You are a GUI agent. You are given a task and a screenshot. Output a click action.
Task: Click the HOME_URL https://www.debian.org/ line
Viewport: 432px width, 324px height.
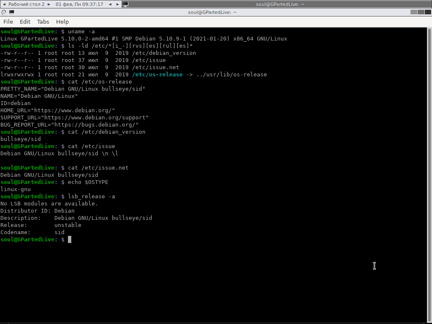(57, 110)
